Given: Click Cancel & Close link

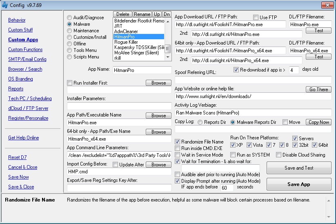Looking at the screenshot, I should point(23,167).
